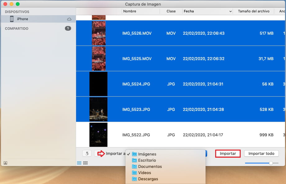This screenshot has height=184, width=286.
Task: Sort by Fecha column header
Action: (207, 11)
